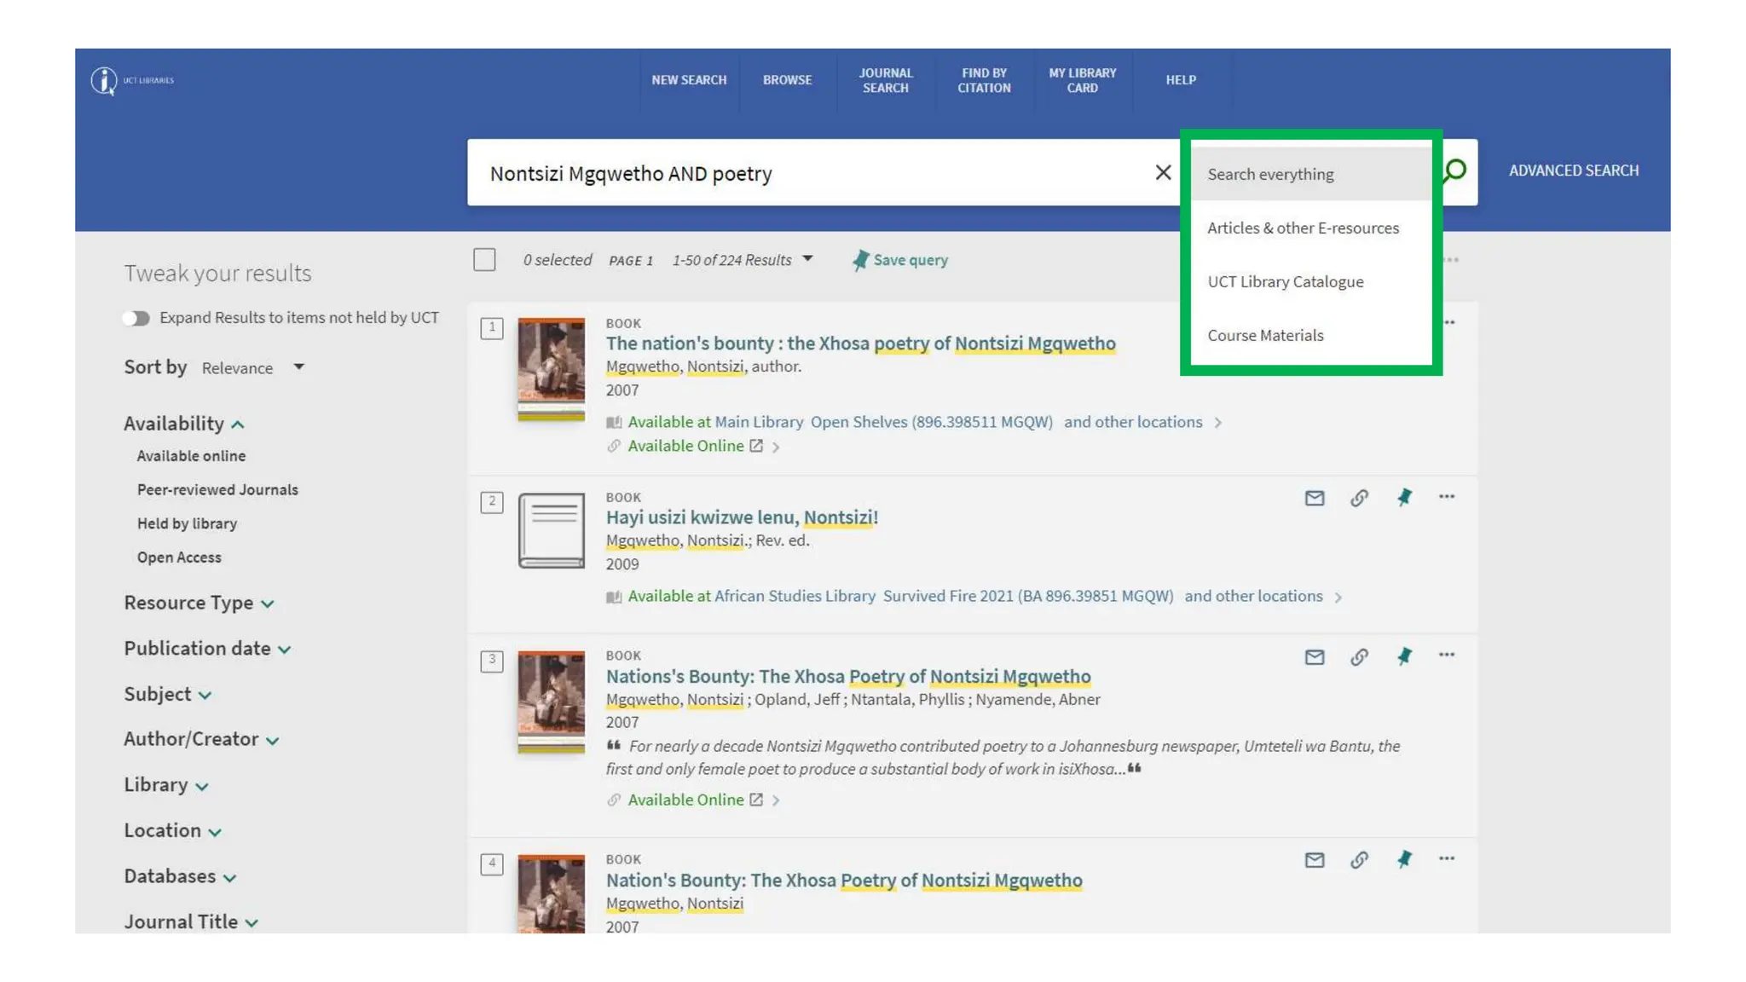The height and width of the screenshot is (982, 1746).
Task: Clear the search box with the X
Action: 1163,173
